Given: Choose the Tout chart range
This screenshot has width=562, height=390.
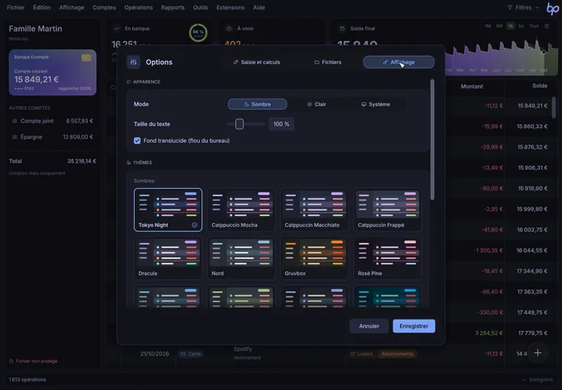Looking at the screenshot, I should (x=534, y=26).
